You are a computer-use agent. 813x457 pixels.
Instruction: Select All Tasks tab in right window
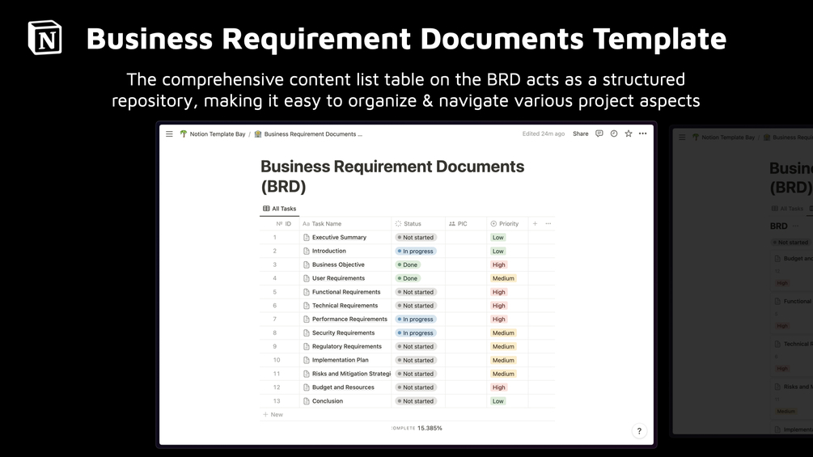click(x=787, y=209)
